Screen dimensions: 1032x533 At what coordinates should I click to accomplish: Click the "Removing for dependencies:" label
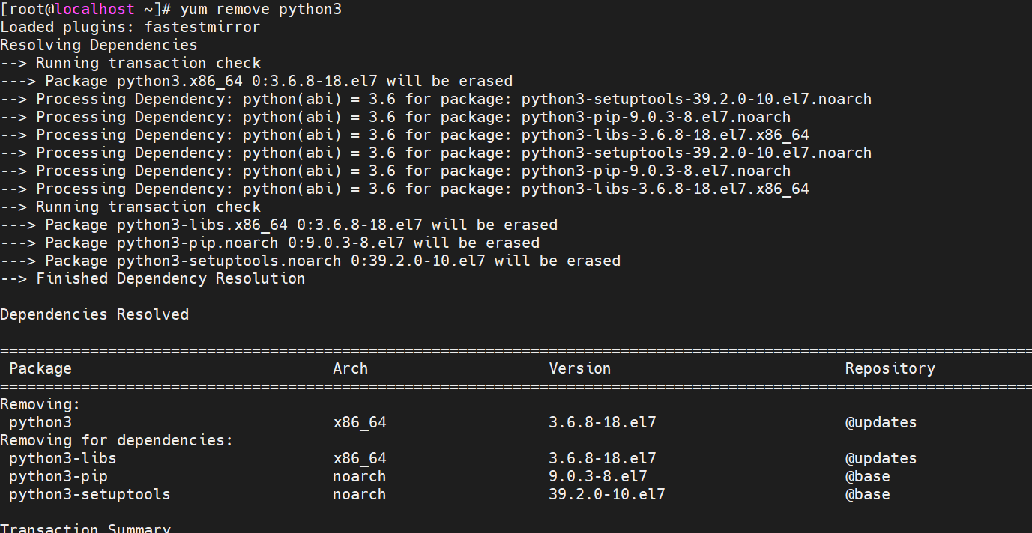click(117, 441)
